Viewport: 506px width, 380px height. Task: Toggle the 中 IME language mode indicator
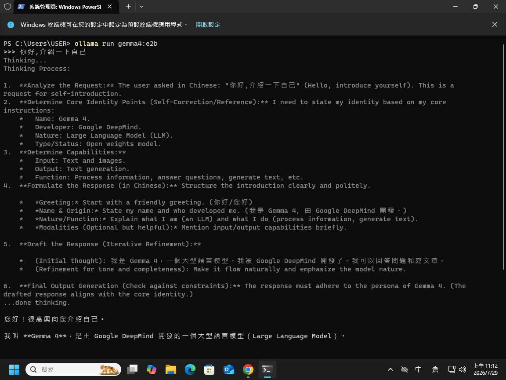[x=419, y=369]
